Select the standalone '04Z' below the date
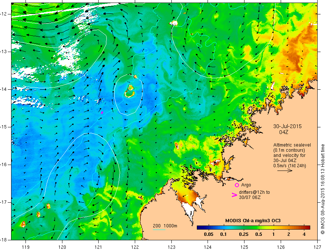 coord(284,132)
